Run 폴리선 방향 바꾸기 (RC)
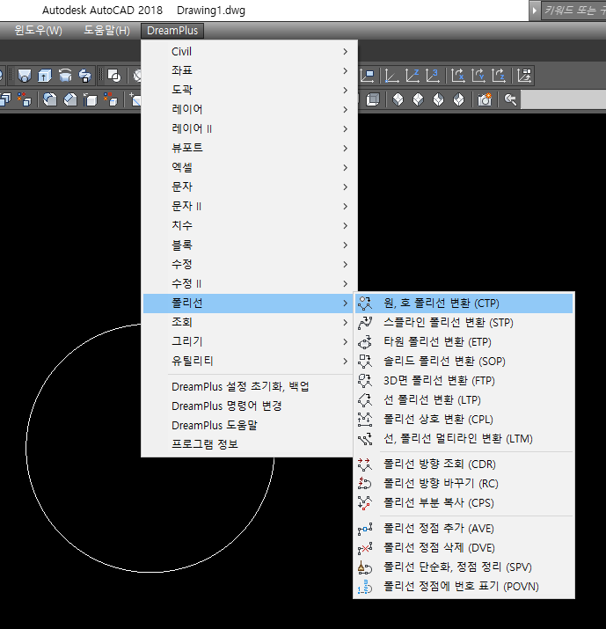Viewport: 606px width, 629px height. pyautogui.click(x=464, y=483)
